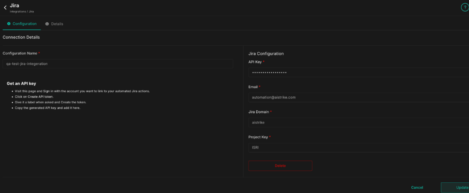Click the Get an API key heading
This screenshot has height=193, width=469.
pos(21,84)
